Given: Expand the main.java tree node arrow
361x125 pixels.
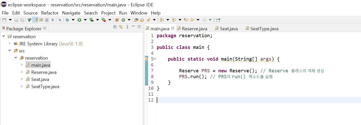Looking at the screenshot, I should point(22,65).
